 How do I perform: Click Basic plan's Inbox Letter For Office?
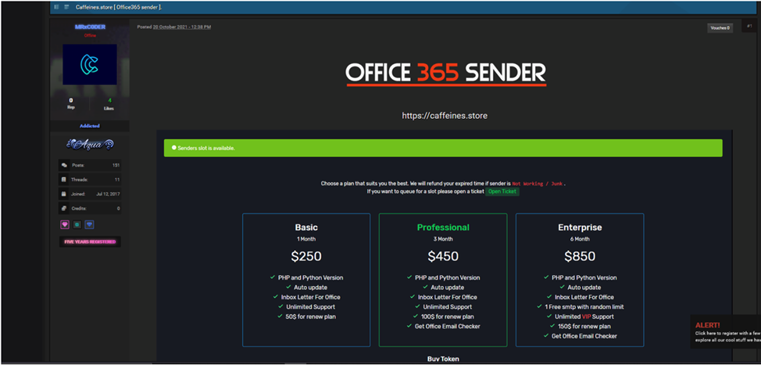[x=310, y=297]
